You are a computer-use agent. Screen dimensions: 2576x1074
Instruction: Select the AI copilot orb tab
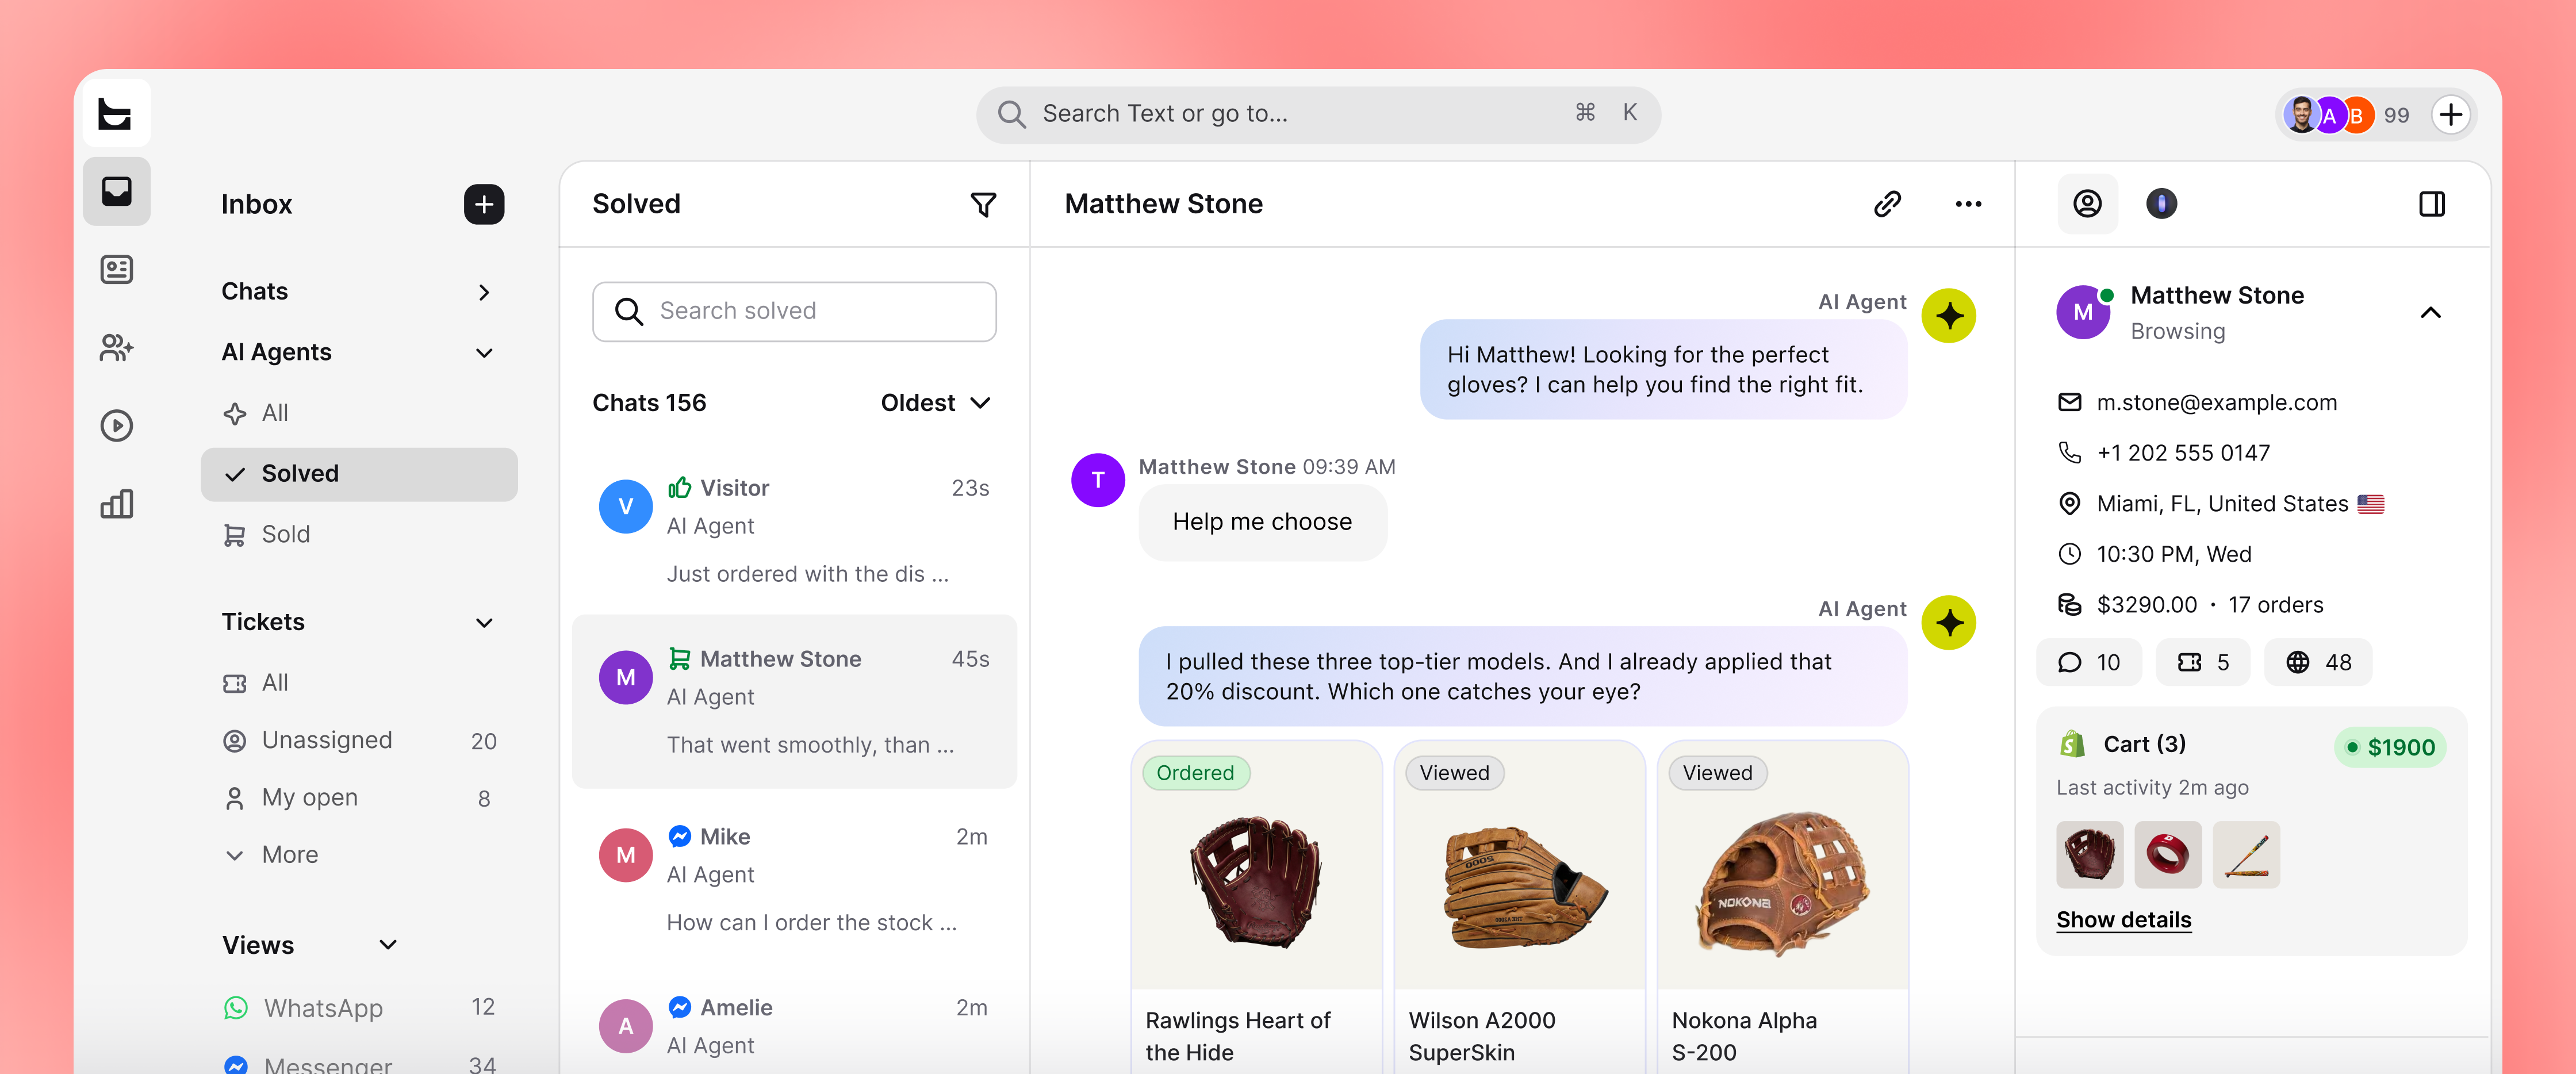(2161, 204)
